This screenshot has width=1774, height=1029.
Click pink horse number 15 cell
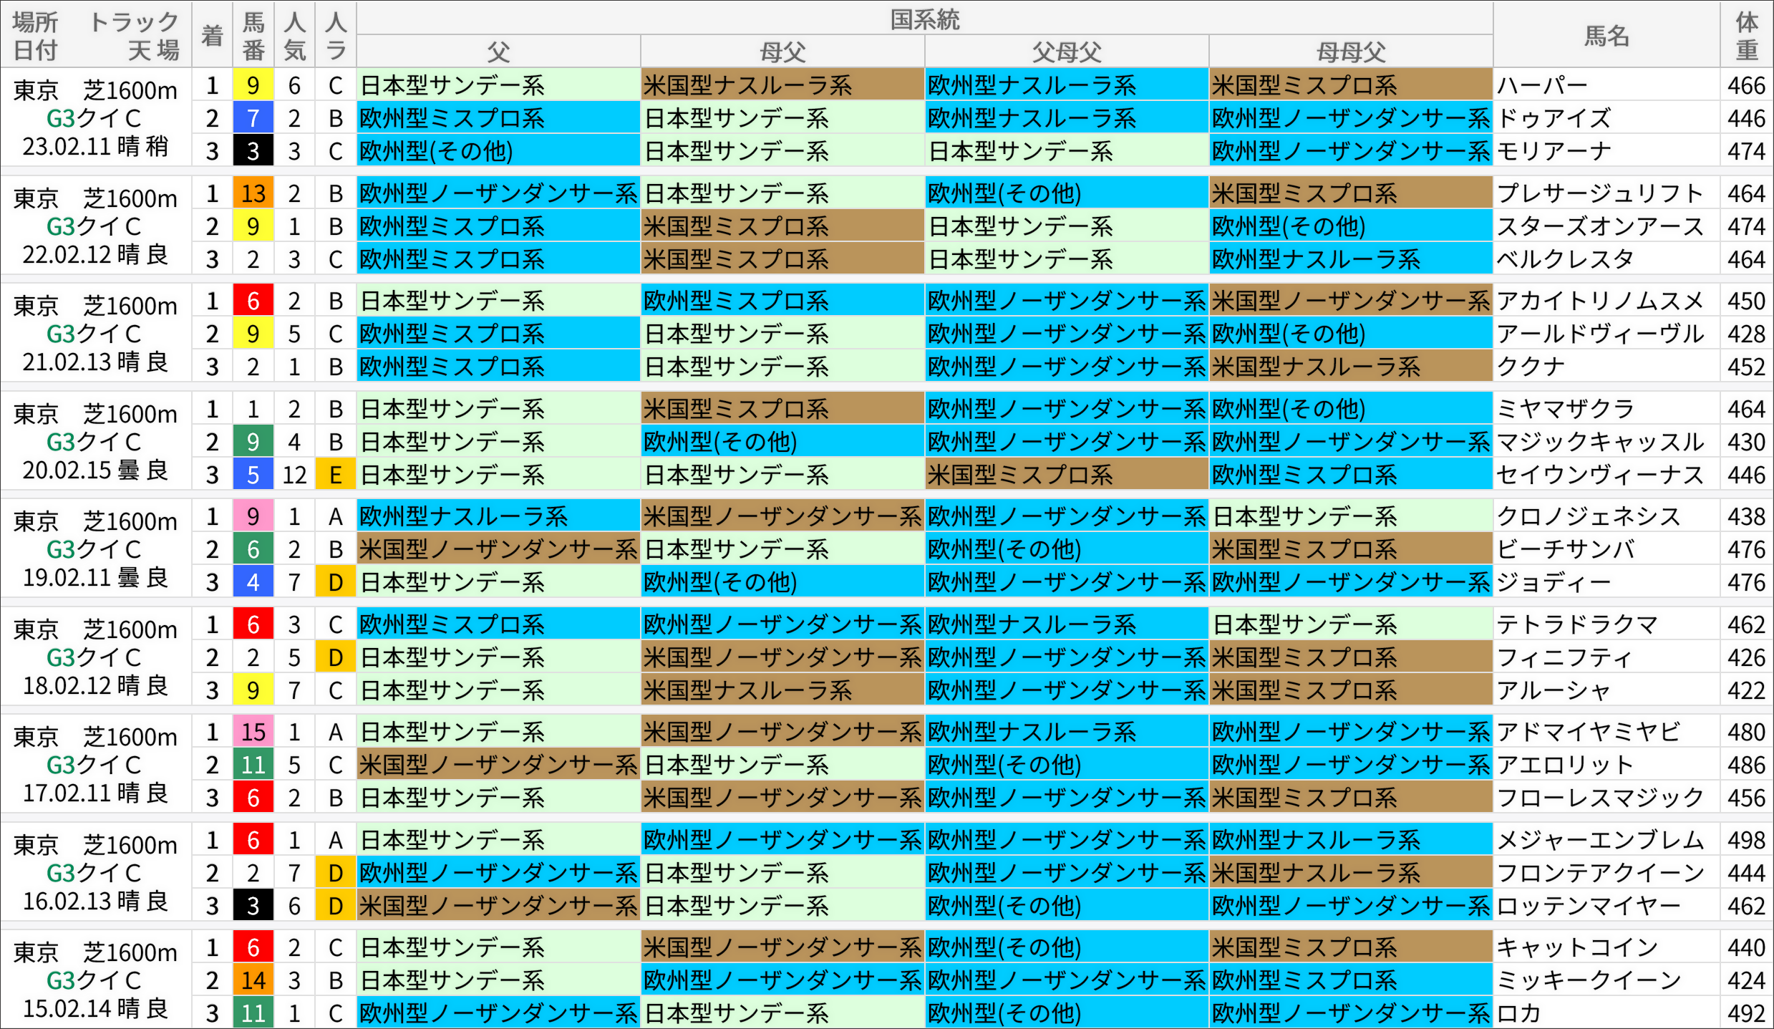pos(253,732)
